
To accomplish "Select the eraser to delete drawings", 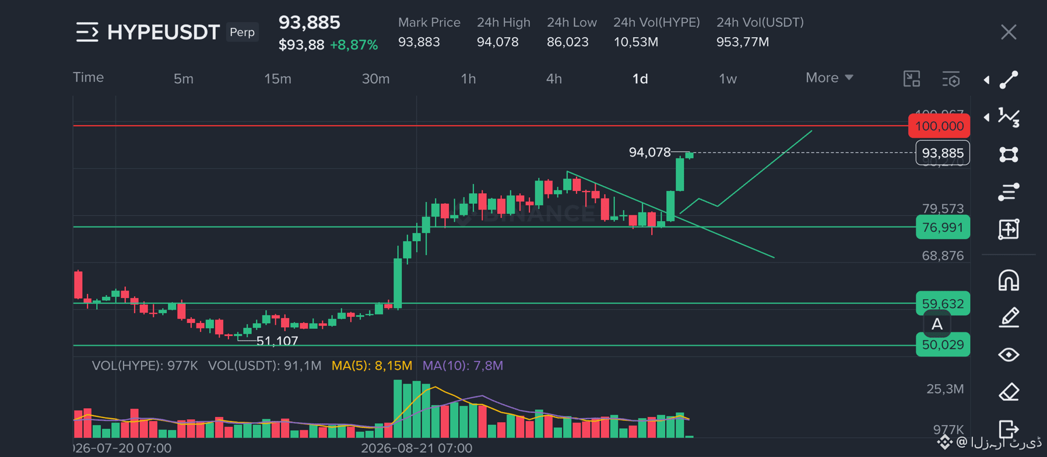I will [x=1009, y=392].
